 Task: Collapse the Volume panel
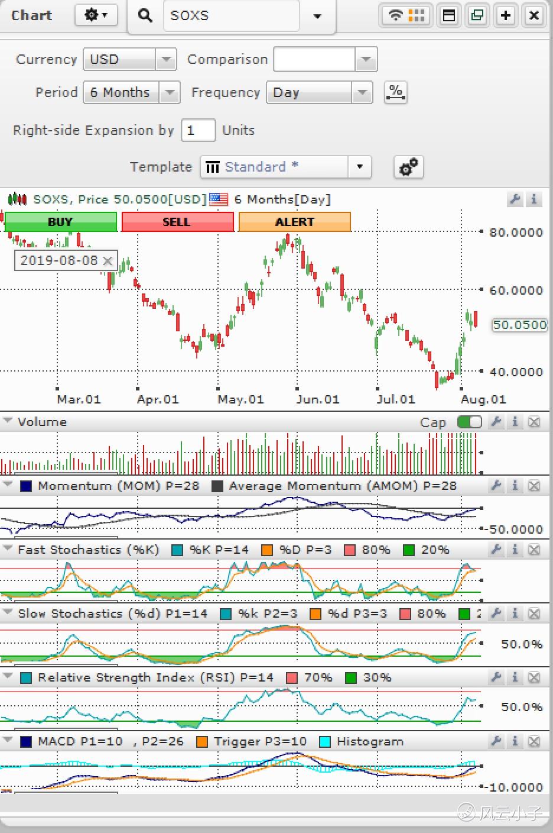tap(8, 421)
